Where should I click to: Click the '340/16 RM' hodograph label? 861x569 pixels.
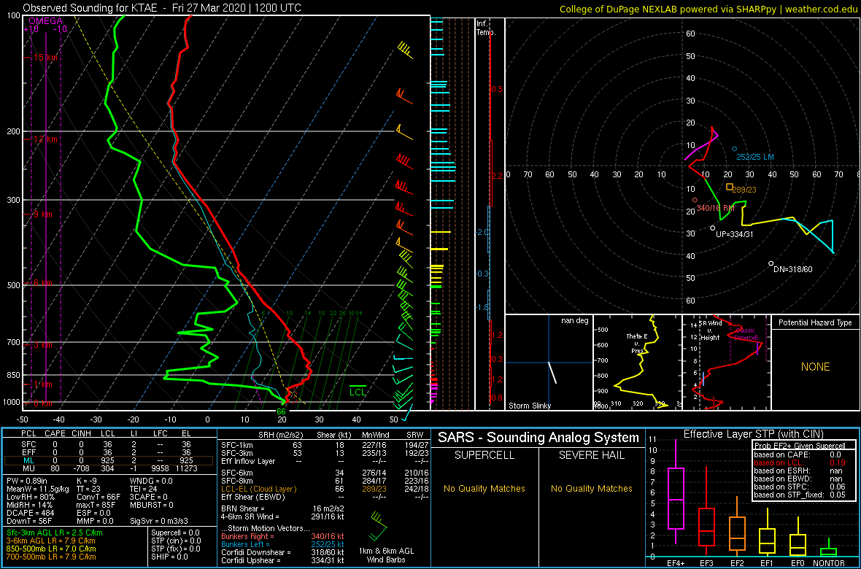pyautogui.click(x=716, y=208)
